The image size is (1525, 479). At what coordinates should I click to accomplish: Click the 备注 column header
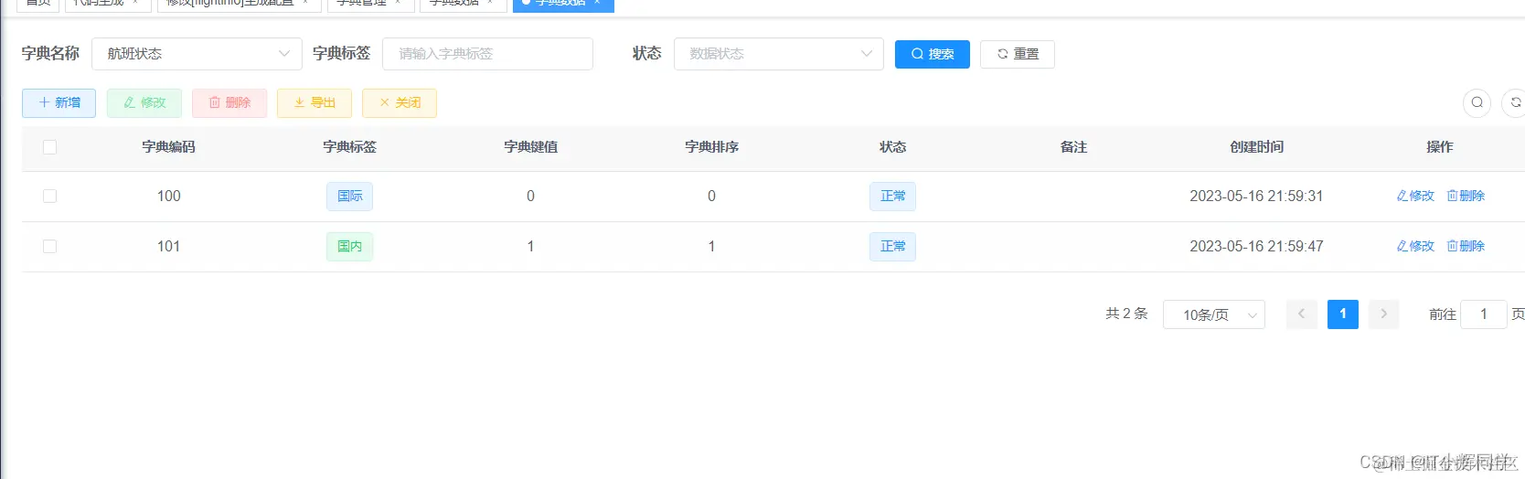coord(1073,147)
